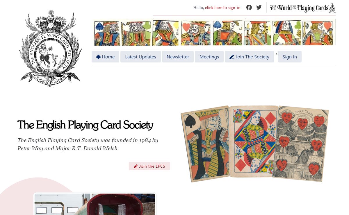Click the court cards banner strip
Image resolution: width=349 pixels, height=215 pixels.
[x=215, y=33]
